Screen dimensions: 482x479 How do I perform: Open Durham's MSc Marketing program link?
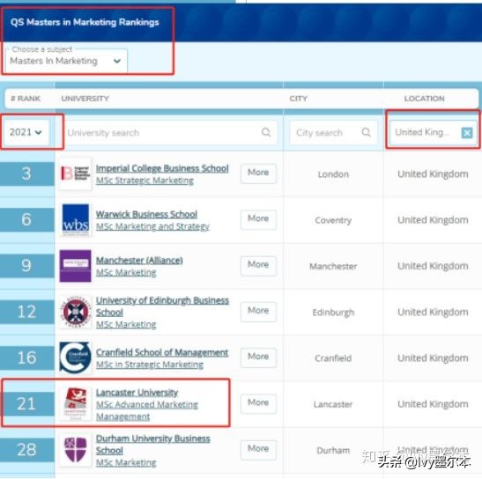coord(126,462)
